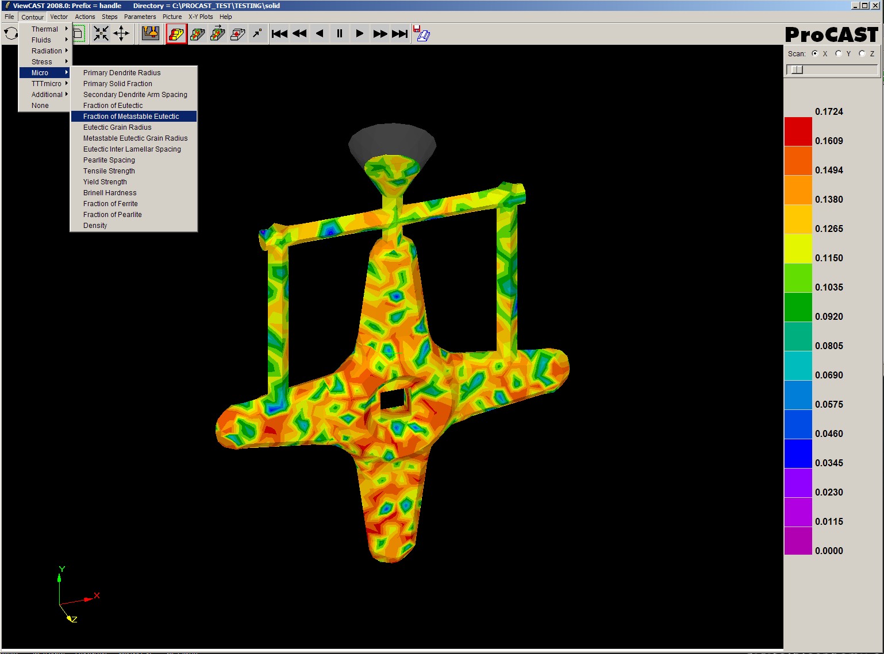Expand the Thermal submenu
Viewport: 884px width, 654px height.
tap(45, 29)
